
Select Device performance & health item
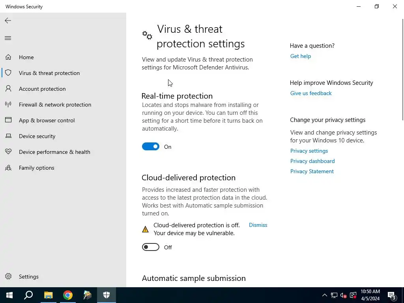point(54,152)
